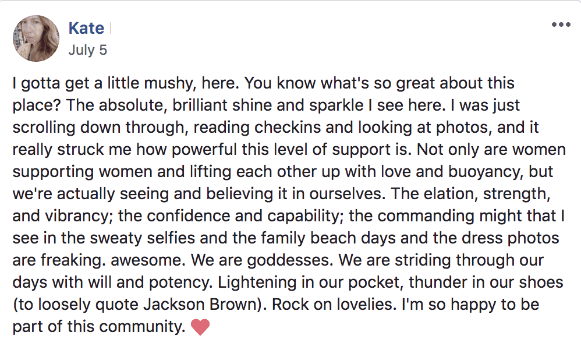Click the word "powerful" in the post
Image resolution: width=581 pixels, height=339 pixels.
coord(204,150)
